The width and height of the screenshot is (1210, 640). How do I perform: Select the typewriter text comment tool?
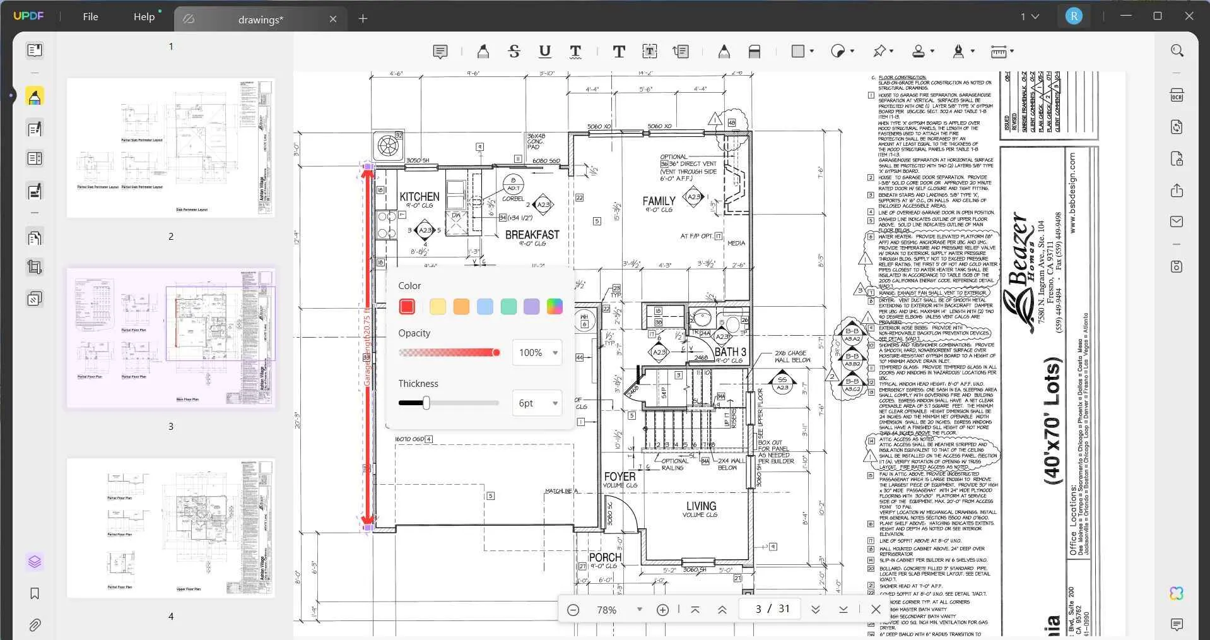(619, 52)
